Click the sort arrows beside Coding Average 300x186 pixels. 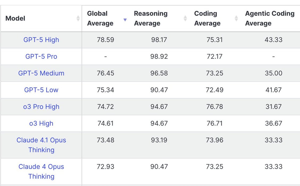pos(236,18)
